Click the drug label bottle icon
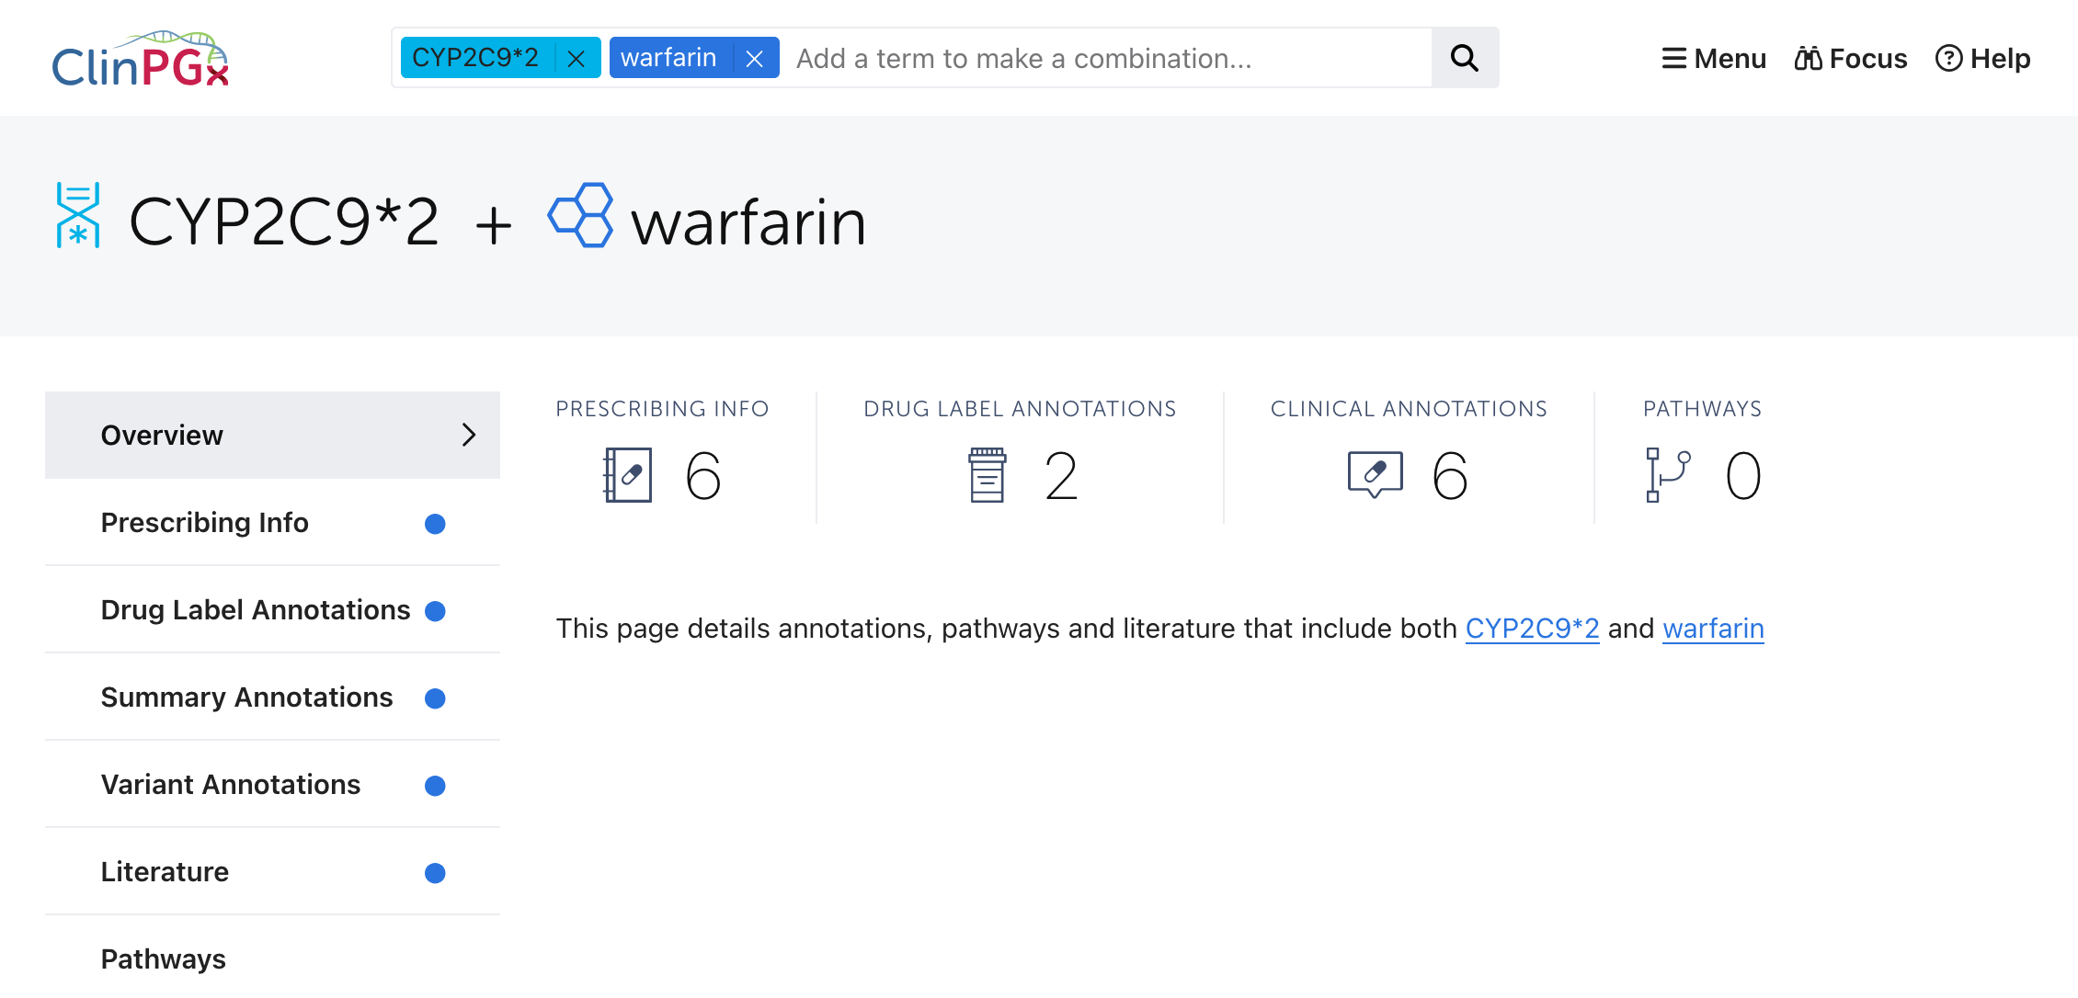This screenshot has height=998, width=2078. click(988, 475)
